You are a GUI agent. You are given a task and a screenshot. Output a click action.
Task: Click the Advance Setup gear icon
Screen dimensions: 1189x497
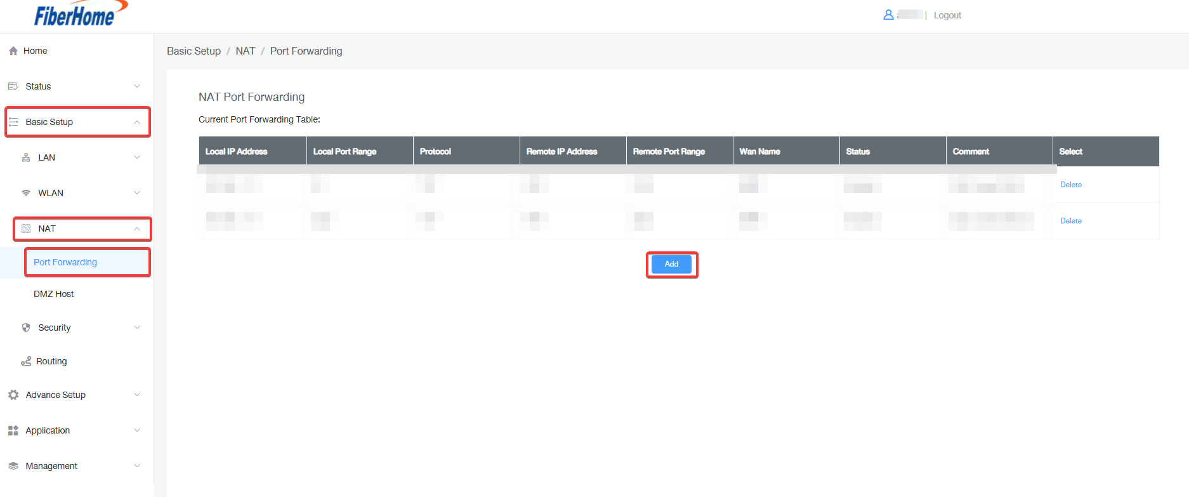click(13, 395)
